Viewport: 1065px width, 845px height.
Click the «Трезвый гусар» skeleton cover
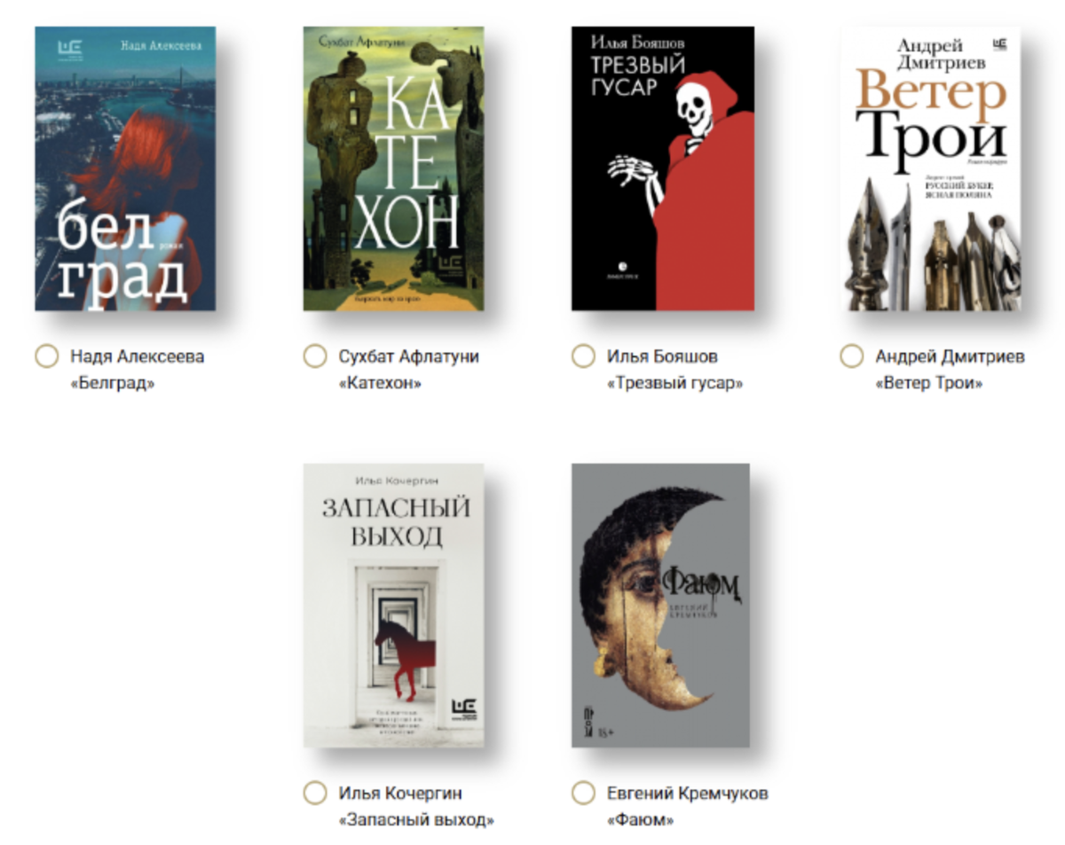663,168
